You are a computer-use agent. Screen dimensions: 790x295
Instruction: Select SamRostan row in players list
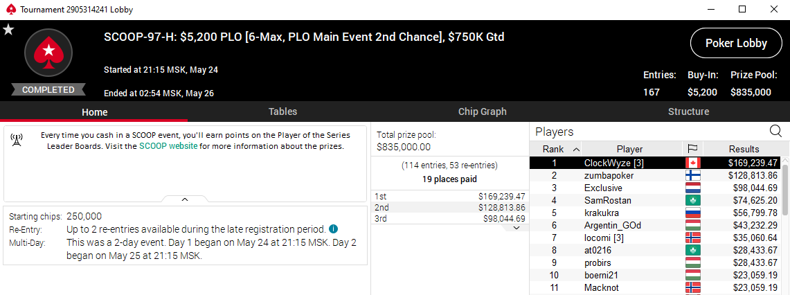pyautogui.click(x=655, y=200)
